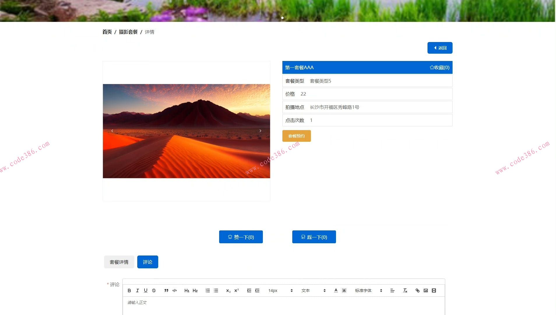556x315 pixels.
Task: Switch to the 套餐详情 tab
Action: tap(119, 262)
